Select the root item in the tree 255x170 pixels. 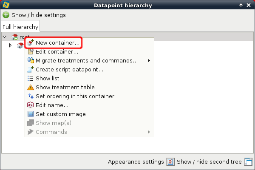click(21, 37)
